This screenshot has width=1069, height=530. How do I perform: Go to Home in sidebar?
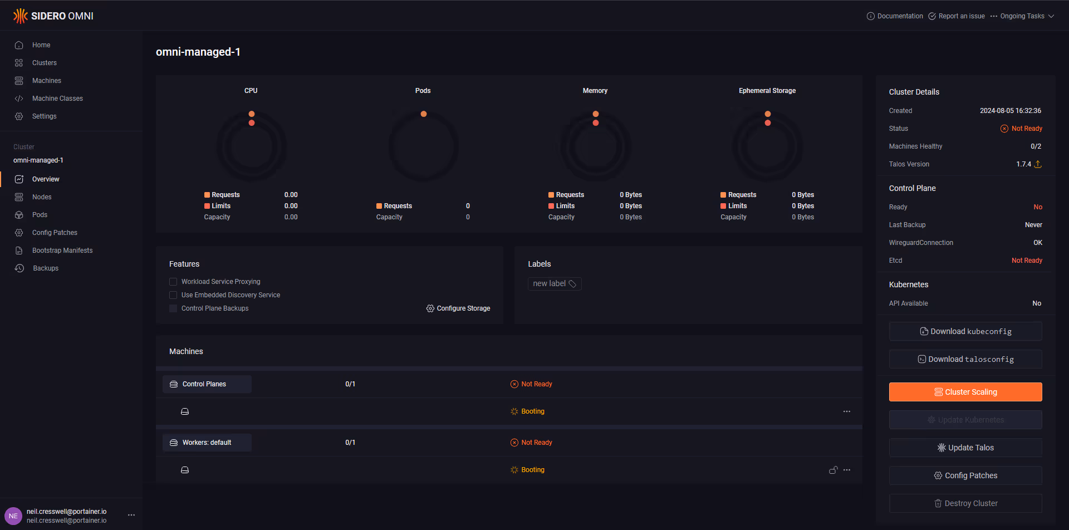click(41, 45)
